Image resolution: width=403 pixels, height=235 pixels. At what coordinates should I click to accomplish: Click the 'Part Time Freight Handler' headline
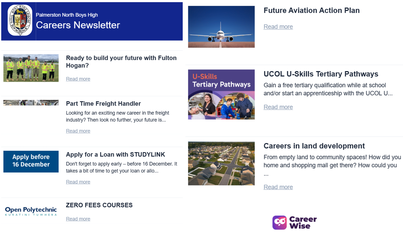tap(103, 104)
